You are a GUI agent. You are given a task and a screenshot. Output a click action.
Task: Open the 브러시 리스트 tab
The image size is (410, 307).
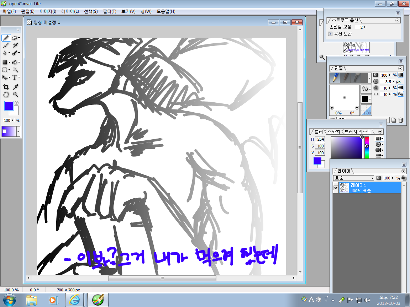point(357,132)
